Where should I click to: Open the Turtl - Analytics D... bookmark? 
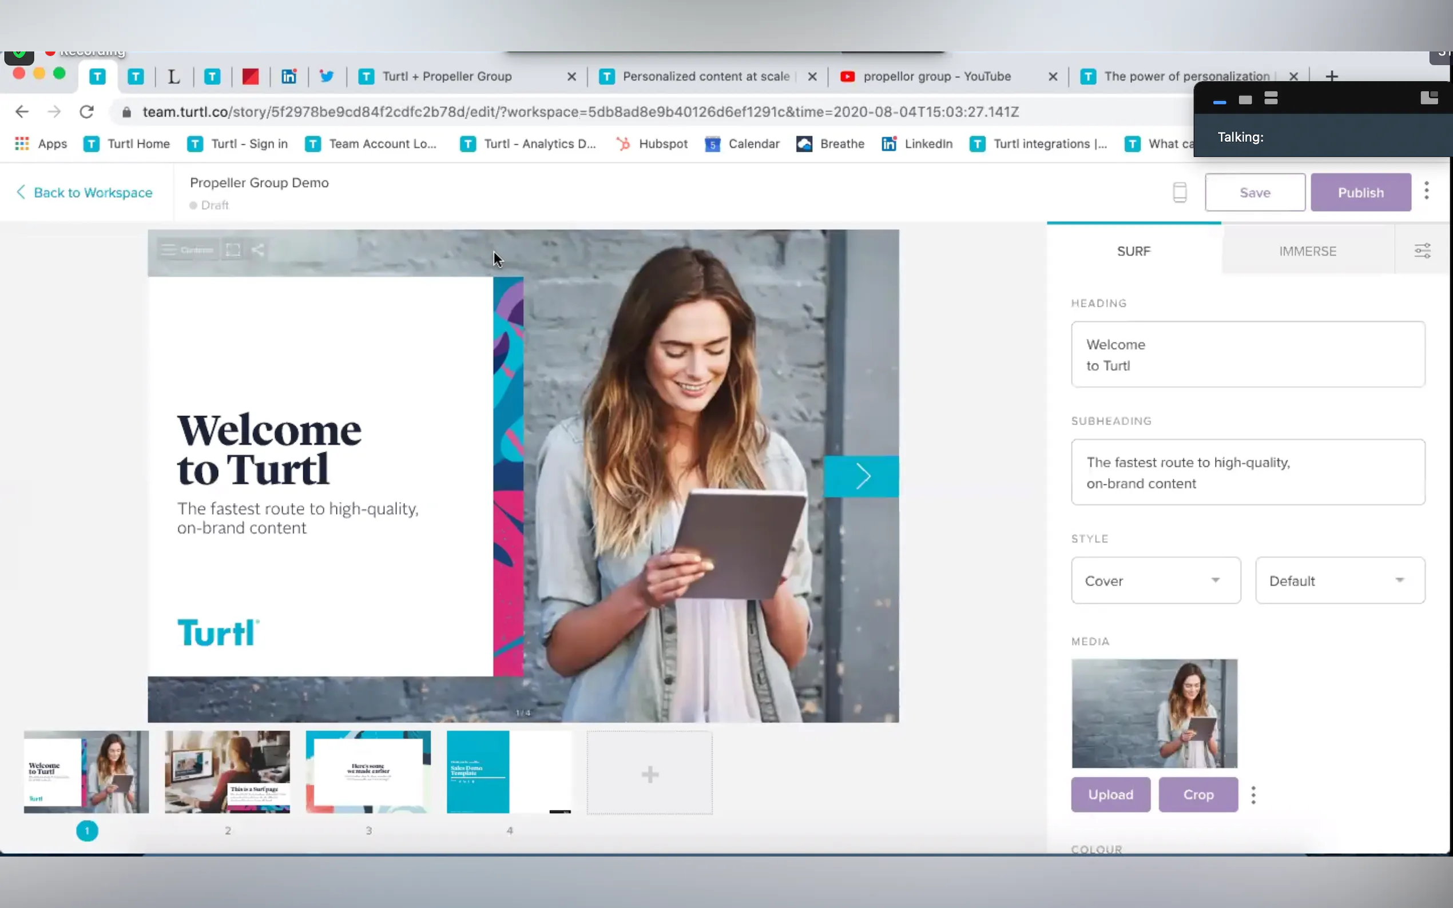528,144
